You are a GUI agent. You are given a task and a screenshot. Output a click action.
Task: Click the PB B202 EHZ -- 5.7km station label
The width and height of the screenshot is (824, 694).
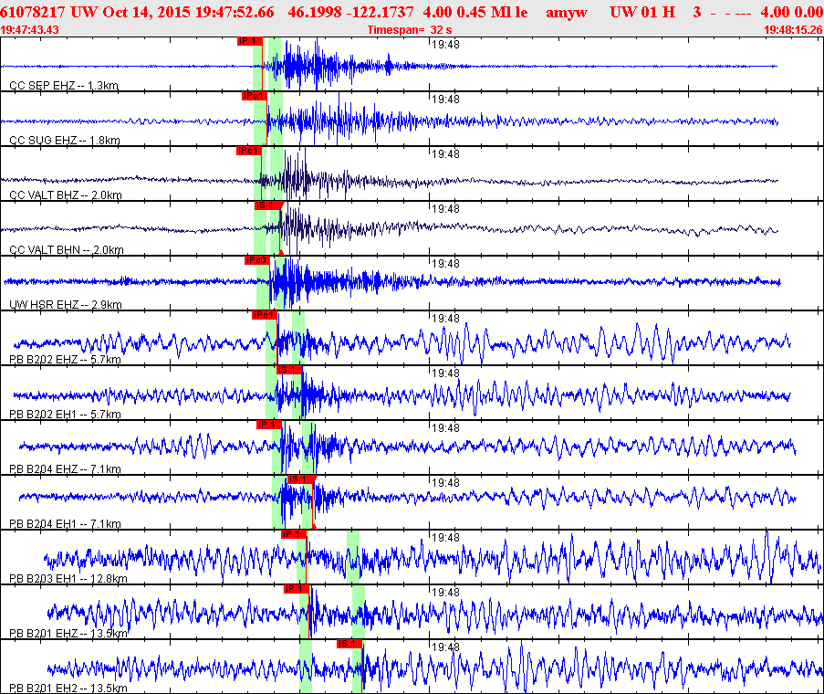(x=65, y=360)
